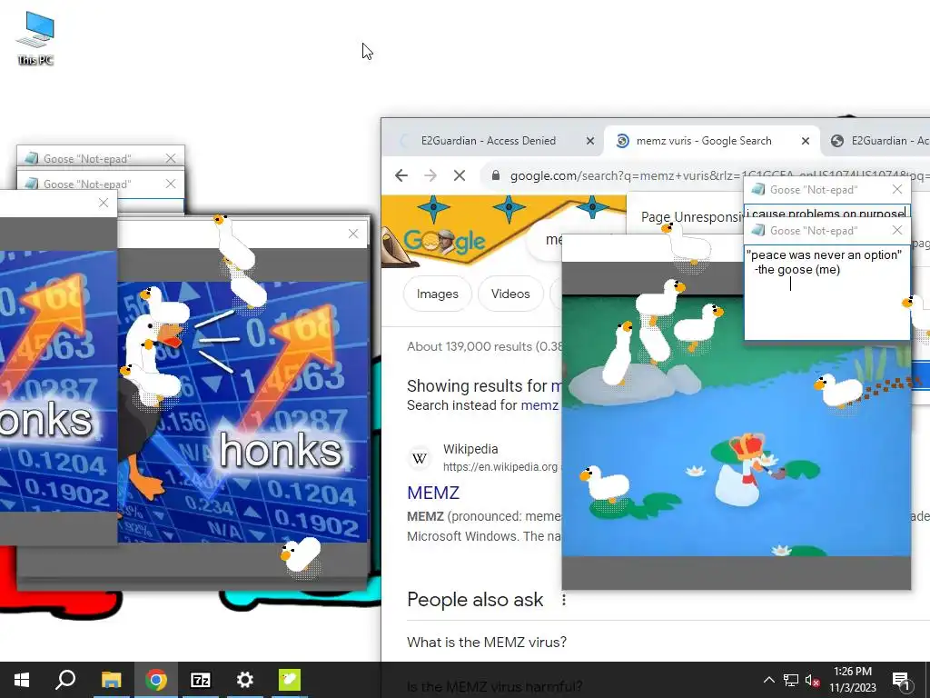Click the Google doodle logo
The image size is (930, 698).
click(x=445, y=242)
